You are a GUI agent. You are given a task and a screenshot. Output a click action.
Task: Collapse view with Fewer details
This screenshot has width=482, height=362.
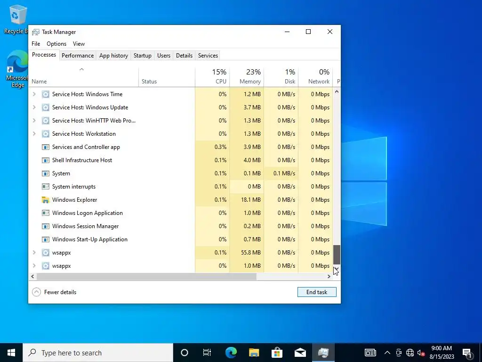click(54, 292)
